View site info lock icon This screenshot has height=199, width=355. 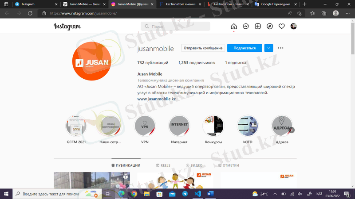coord(44,13)
